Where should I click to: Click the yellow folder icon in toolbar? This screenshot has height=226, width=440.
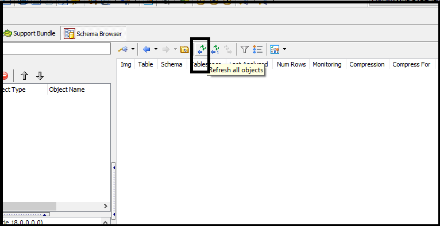point(184,49)
